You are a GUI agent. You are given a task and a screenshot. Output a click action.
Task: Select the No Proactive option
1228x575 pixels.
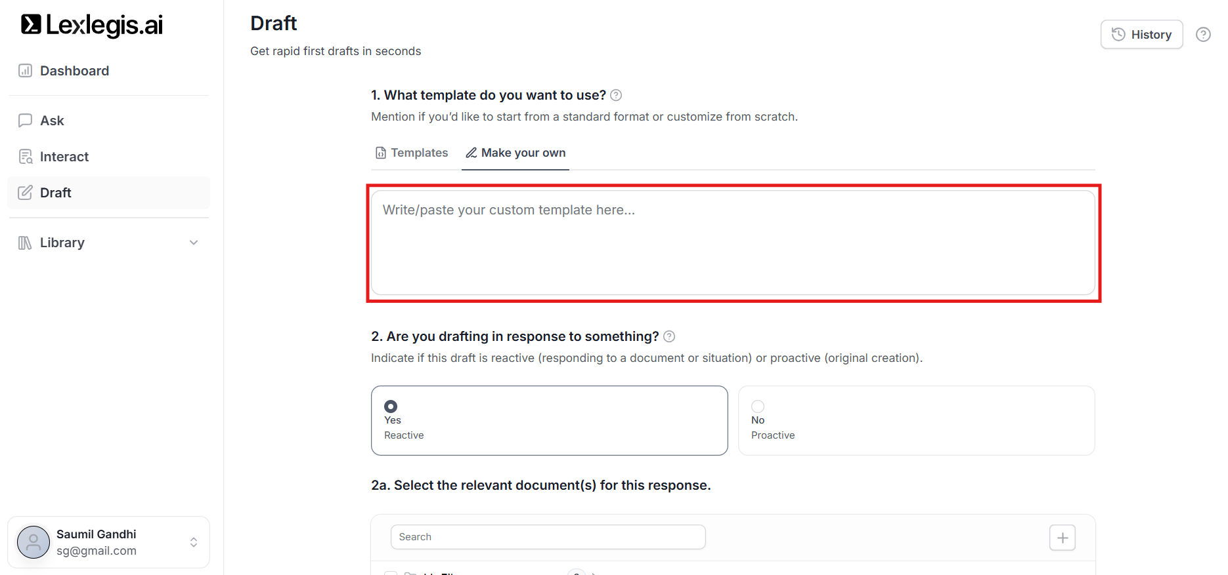pos(916,420)
